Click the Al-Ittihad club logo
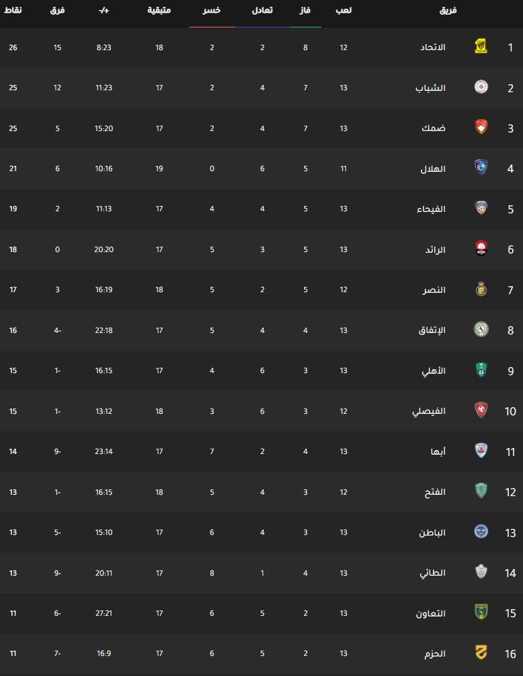The image size is (523, 676). tap(481, 47)
